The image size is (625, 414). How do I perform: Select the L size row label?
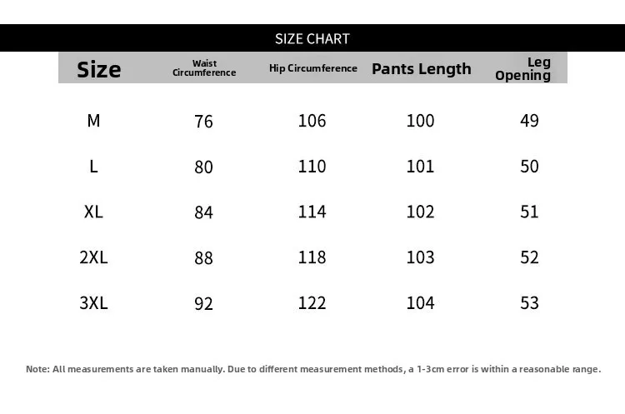coord(93,166)
